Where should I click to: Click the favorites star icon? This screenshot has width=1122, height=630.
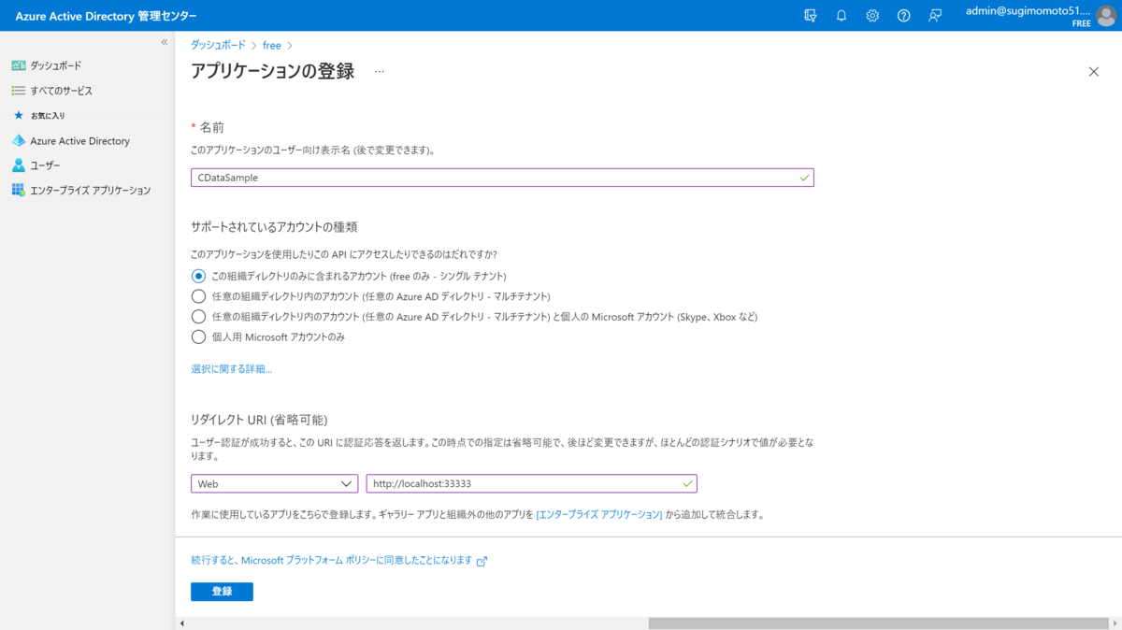(x=18, y=115)
